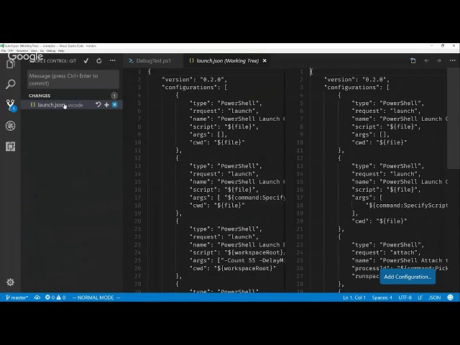Click the Ln 1, Col 1 cursor position
460x345 pixels.
[x=354, y=298]
